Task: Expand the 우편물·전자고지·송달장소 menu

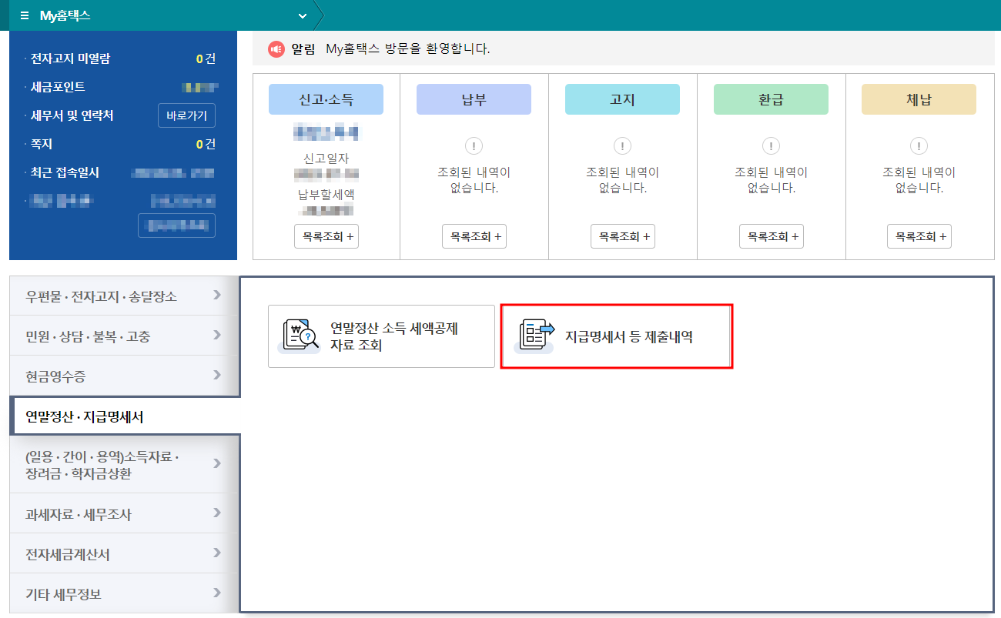Action: tap(123, 294)
